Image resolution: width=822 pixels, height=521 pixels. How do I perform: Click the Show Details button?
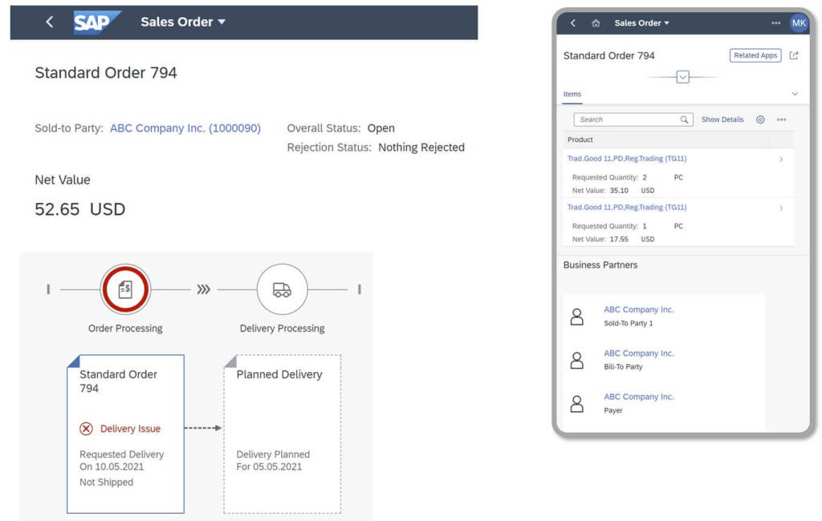coord(722,119)
